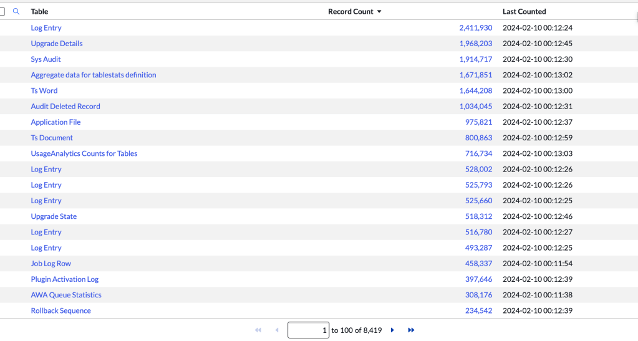638x341 pixels.
Task: Open the Upgrade Details table link
Action: tap(57, 44)
